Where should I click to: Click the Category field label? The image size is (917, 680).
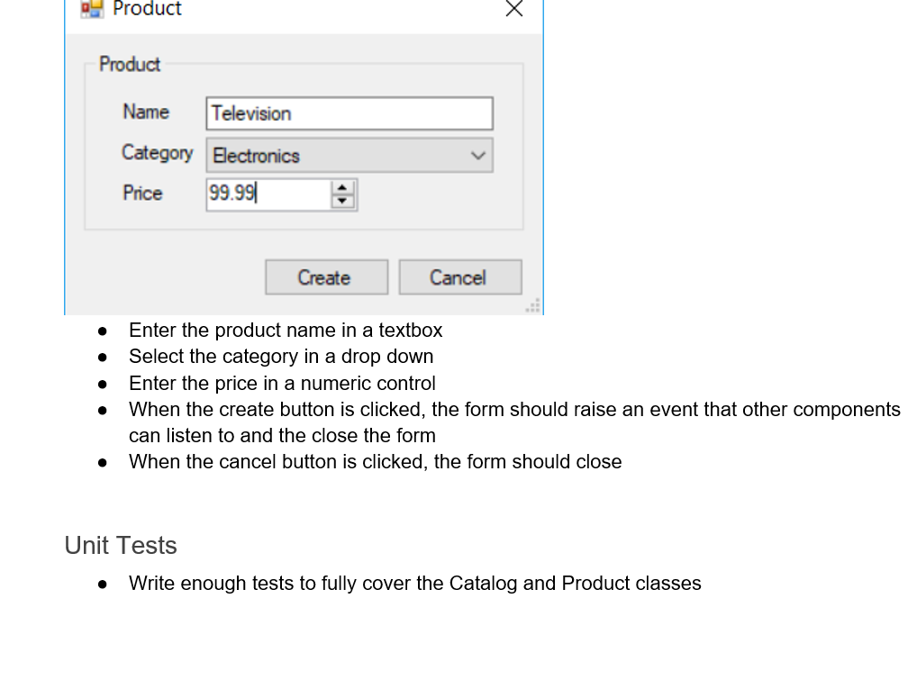click(x=158, y=152)
